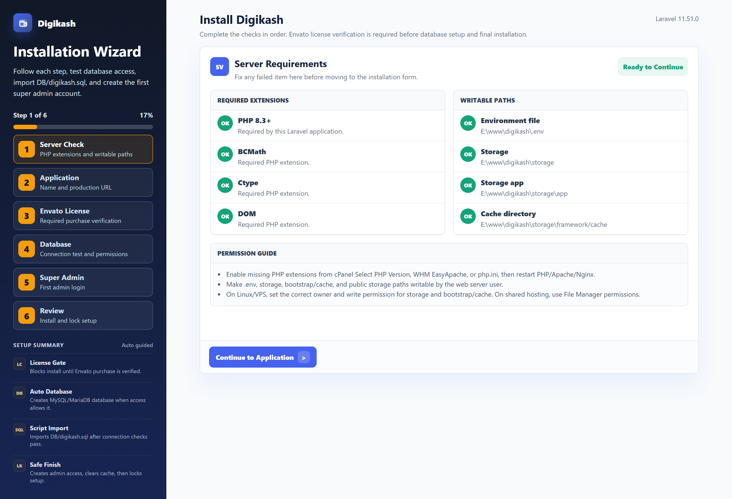Click the guide bullet about enabling PHP extensions
Viewport: 732px width, 499px height.
click(410, 274)
